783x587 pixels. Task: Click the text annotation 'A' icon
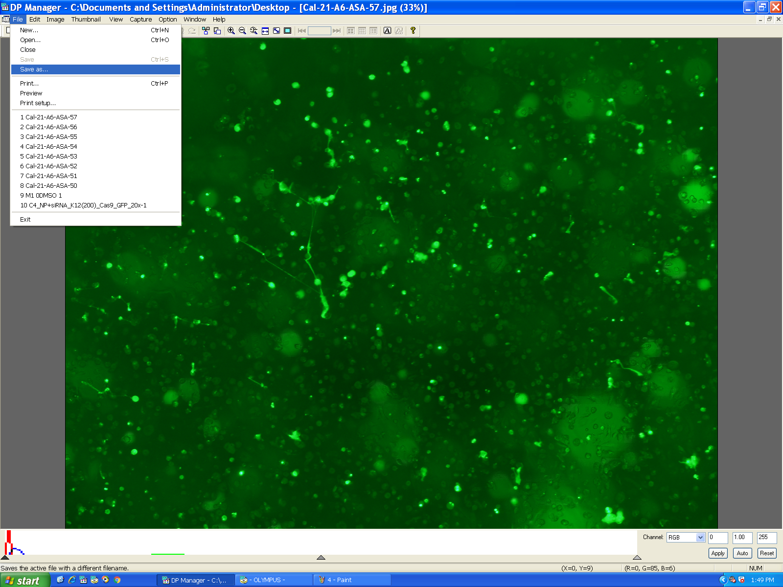click(x=387, y=31)
